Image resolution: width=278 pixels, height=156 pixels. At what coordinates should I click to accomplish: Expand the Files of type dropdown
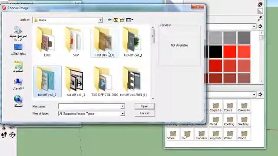[x=122, y=114]
